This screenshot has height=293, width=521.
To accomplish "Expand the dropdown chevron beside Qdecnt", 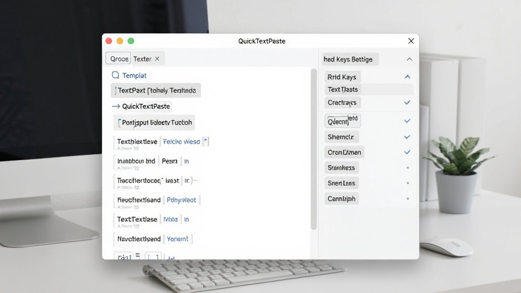I will [407, 121].
